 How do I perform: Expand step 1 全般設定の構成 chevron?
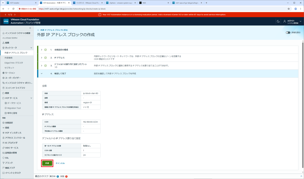[x=42, y=50]
